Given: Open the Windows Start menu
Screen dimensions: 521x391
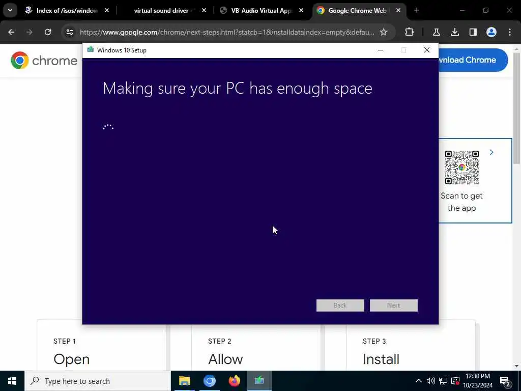Looking at the screenshot, I should tap(12, 381).
